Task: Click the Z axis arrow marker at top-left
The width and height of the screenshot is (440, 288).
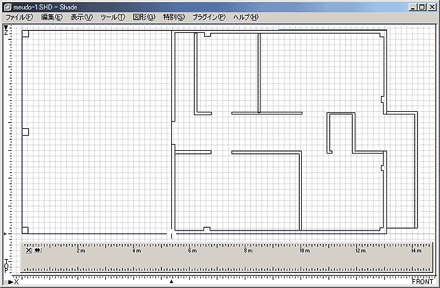Action: point(6,27)
